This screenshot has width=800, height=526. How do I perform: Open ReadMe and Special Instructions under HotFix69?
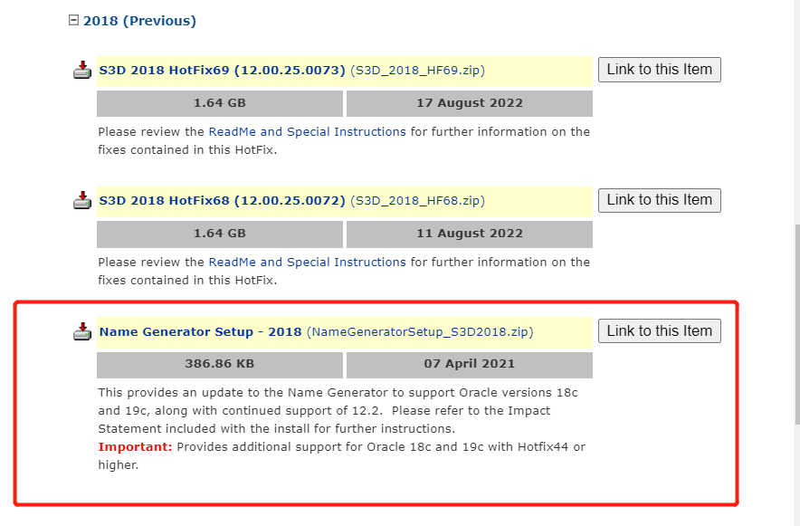(x=307, y=131)
